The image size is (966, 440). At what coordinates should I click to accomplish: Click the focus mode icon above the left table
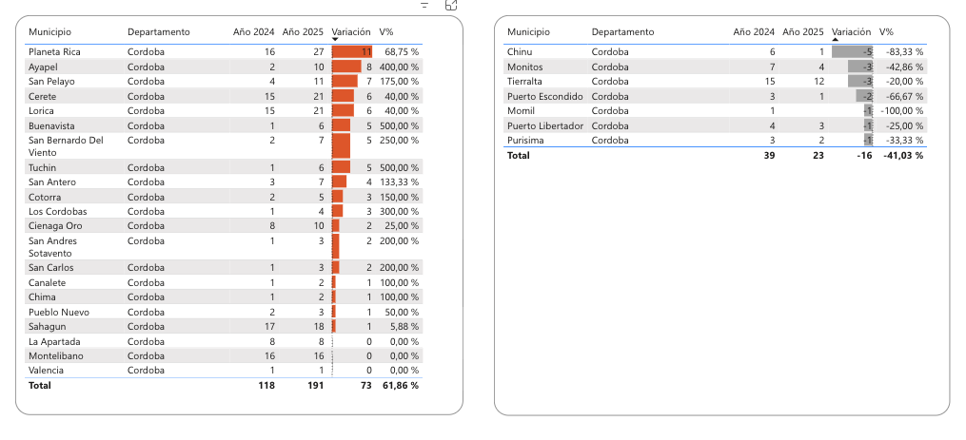point(451,5)
